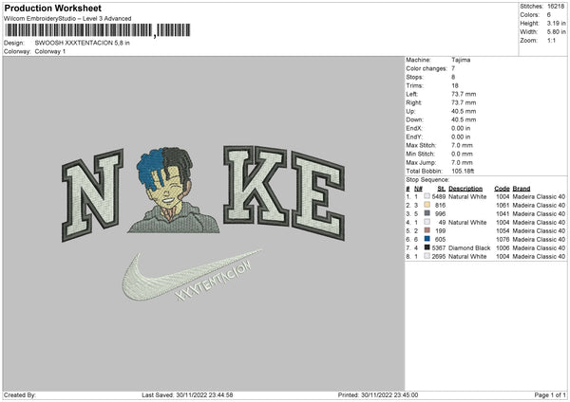
Task: Click the Trims value '18'
Action: [455, 85]
